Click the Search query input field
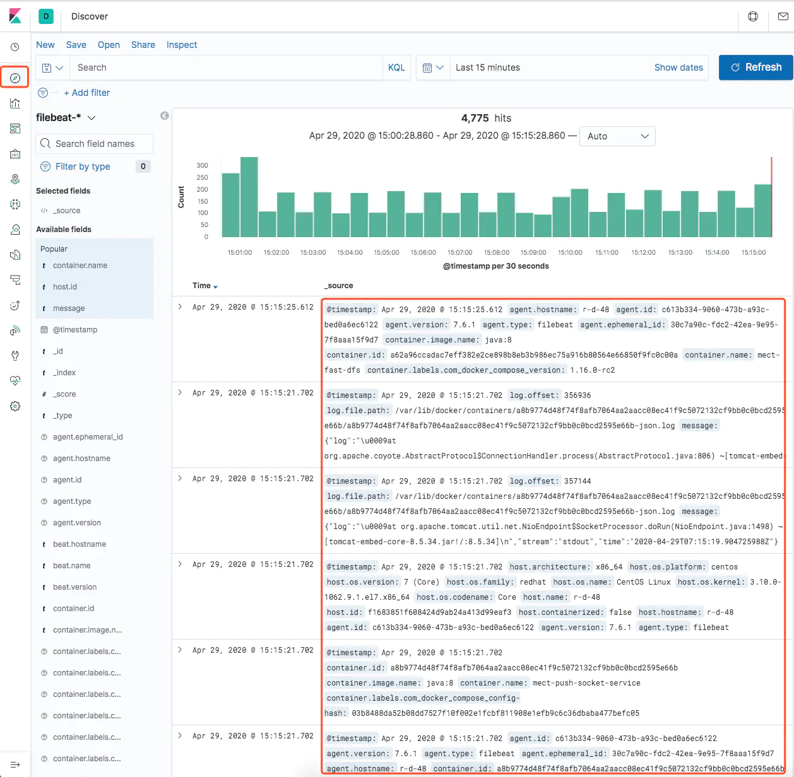Viewport: 794px width, 777px height. click(x=226, y=67)
